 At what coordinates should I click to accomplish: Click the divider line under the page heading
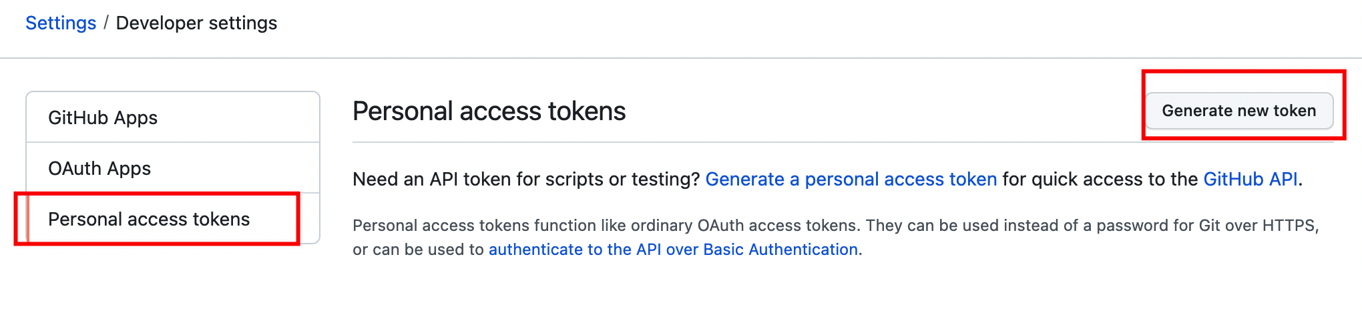coord(734,142)
